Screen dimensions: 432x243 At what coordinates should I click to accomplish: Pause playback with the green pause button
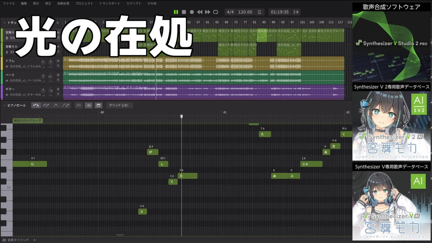176,12
